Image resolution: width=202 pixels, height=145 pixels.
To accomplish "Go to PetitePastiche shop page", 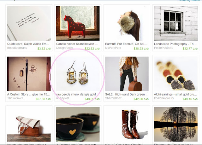I will (163, 48).
